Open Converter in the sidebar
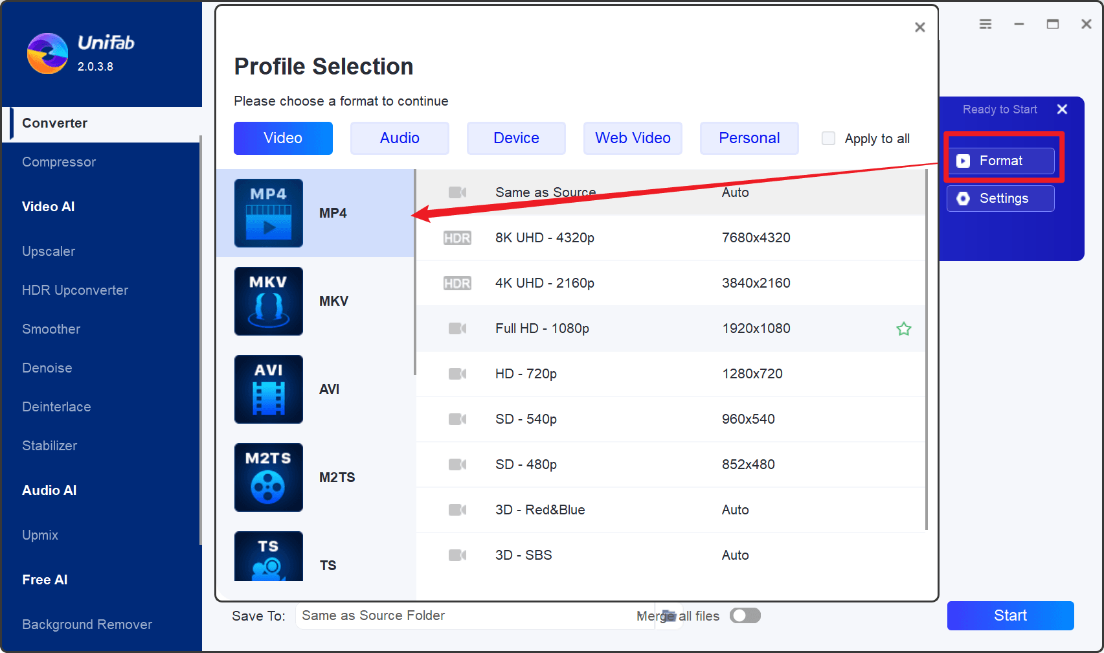This screenshot has height=653, width=1104. (x=102, y=123)
